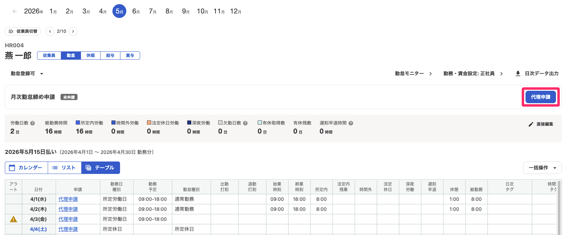The width and height of the screenshot is (566, 235).
Task: Select the 8月 month
Action: coord(169,11)
